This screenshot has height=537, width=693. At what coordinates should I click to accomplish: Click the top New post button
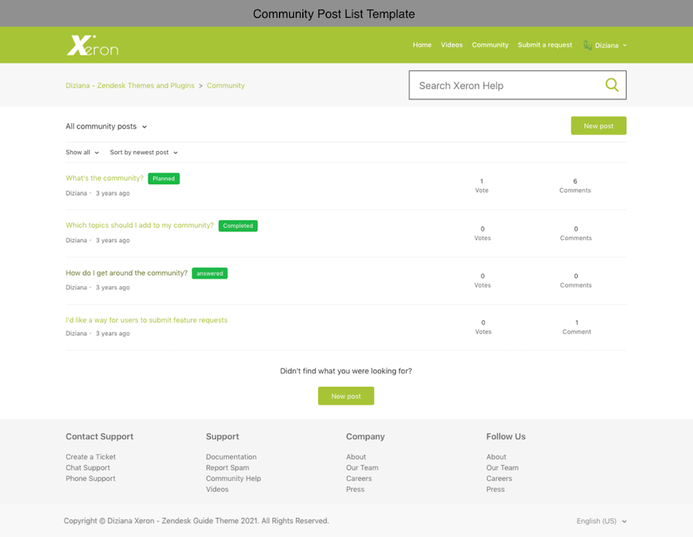tap(598, 126)
